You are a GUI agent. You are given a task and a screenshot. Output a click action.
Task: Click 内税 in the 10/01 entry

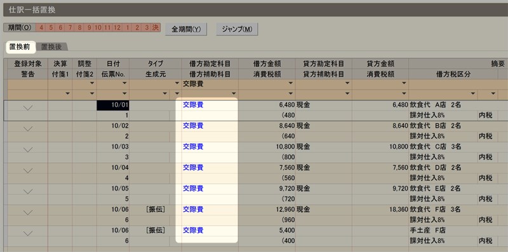pos(486,116)
